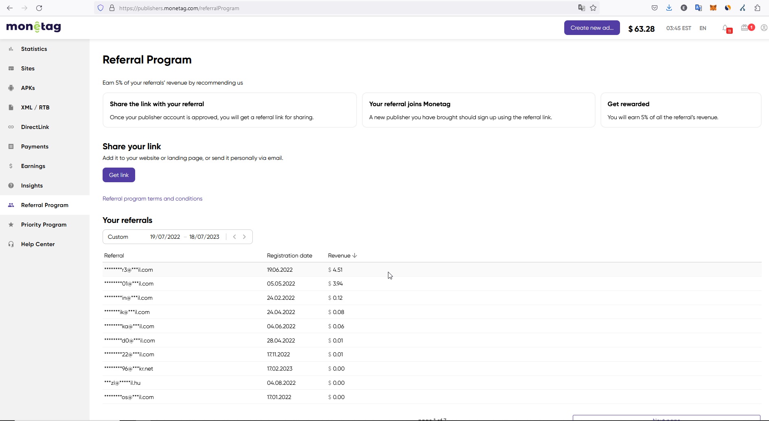Bookmark this page with the star icon
The width and height of the screenshot is (769, 421).
point(593,8)
